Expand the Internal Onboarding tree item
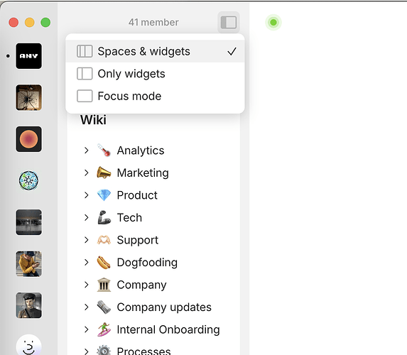The height and width of the screenshot is (355, 407). (x=87, y=329)
